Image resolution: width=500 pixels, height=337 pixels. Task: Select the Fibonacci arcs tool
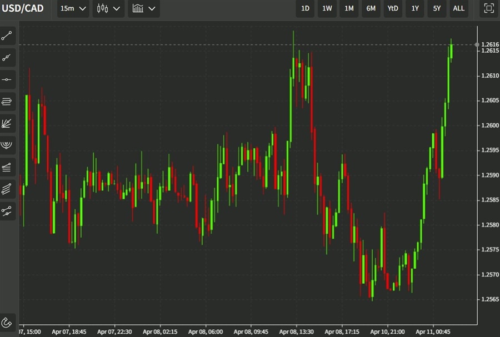tap(7, 145)
